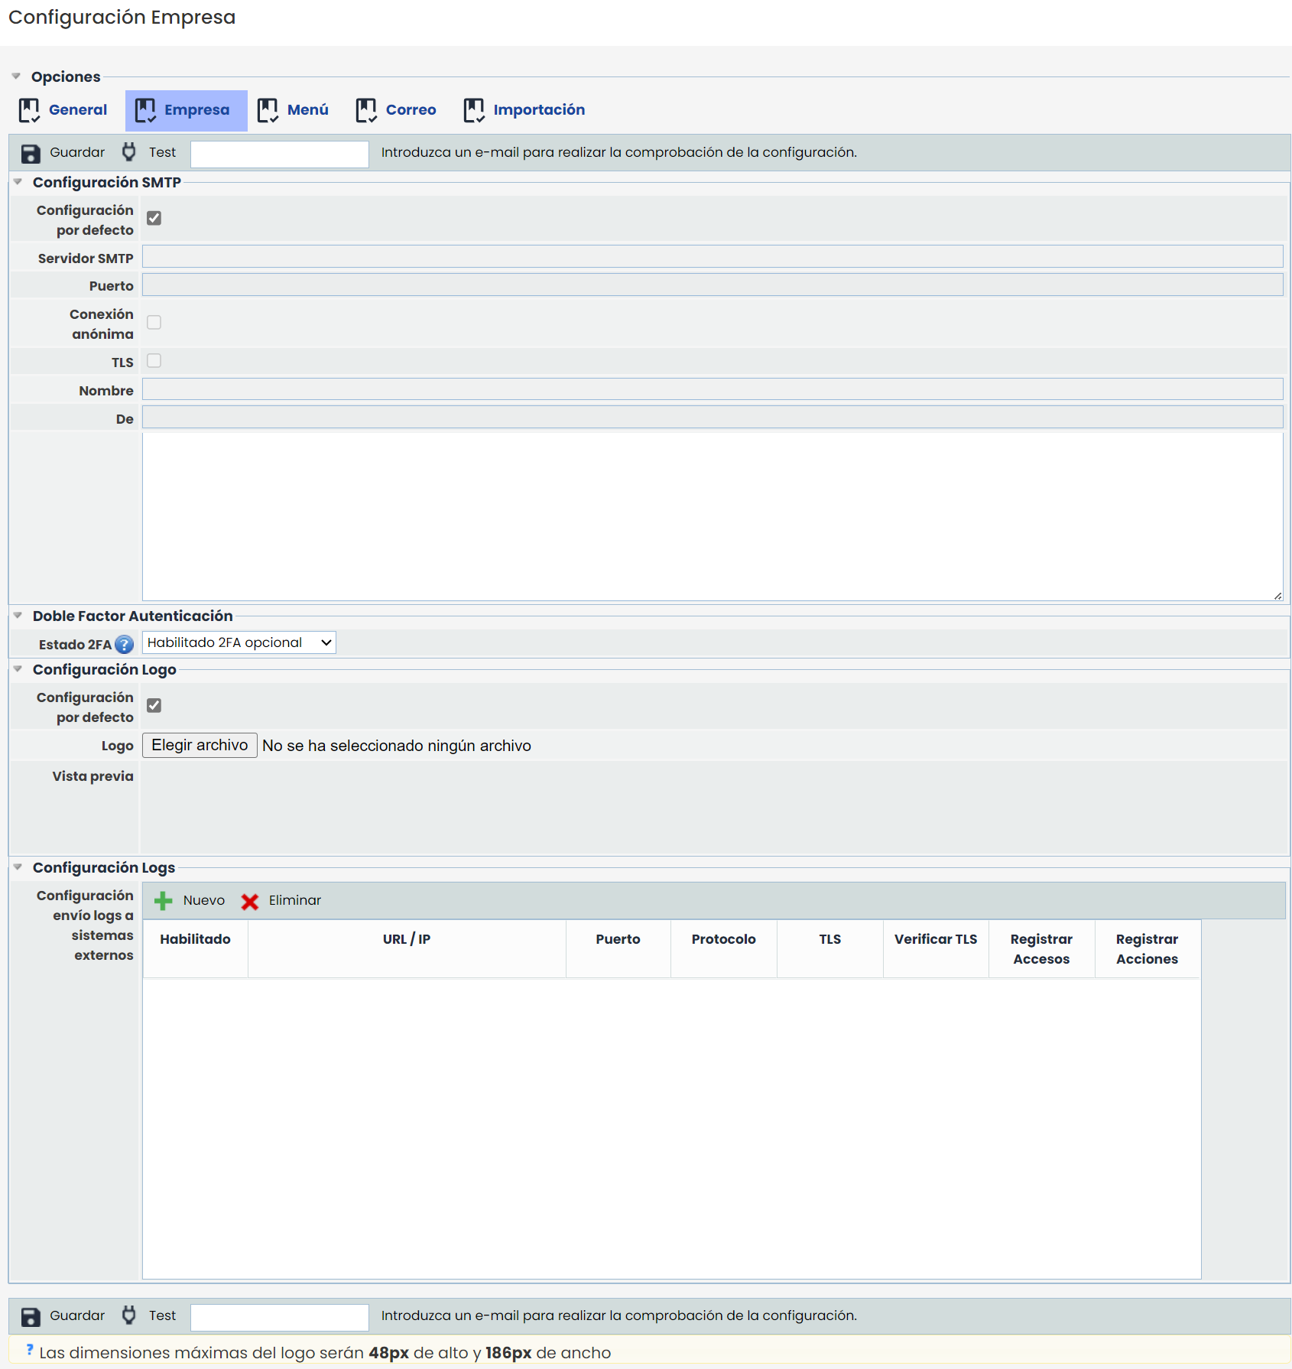
Task: Click the top Guardar floppy disk icon
Action: (x=30, y=153)
